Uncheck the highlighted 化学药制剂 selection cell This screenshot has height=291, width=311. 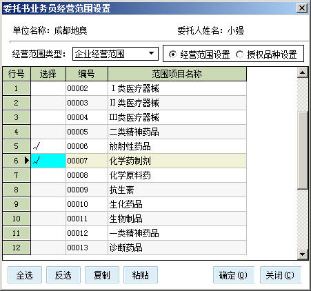coord(48,161)
